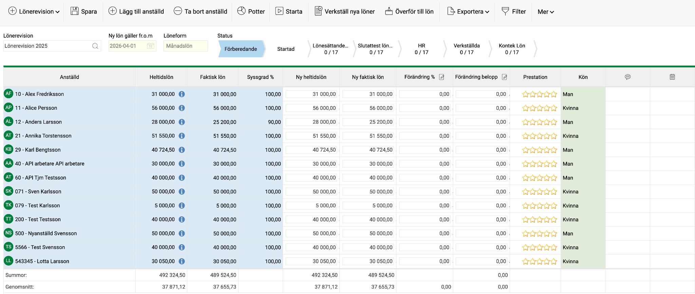This screenshot has width=695, height=294.
Task: Click Starta play icon
Action: [x=279, y=11]
